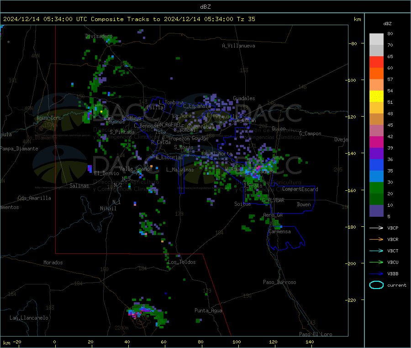Image resolution: width=411 pixels, height=348 pixels.
Task: Select the yellow 51 dBZ color swatch
Action: click(x=376, y=96)
